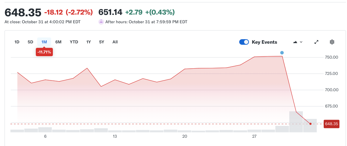
Task: Click the after-hours moon icon
Action: pyautogui.click(x=101, y=22)
